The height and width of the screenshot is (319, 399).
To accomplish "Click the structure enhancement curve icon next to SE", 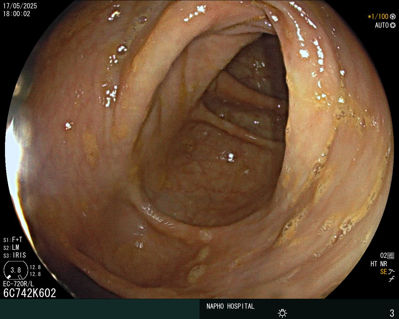I will [x=392, y=272].
